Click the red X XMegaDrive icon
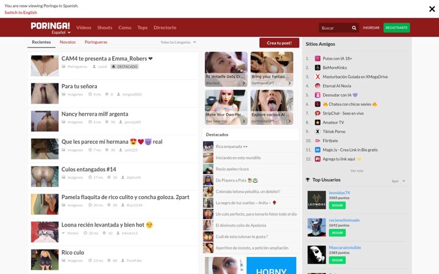439x274 pixels. (318, 77)
